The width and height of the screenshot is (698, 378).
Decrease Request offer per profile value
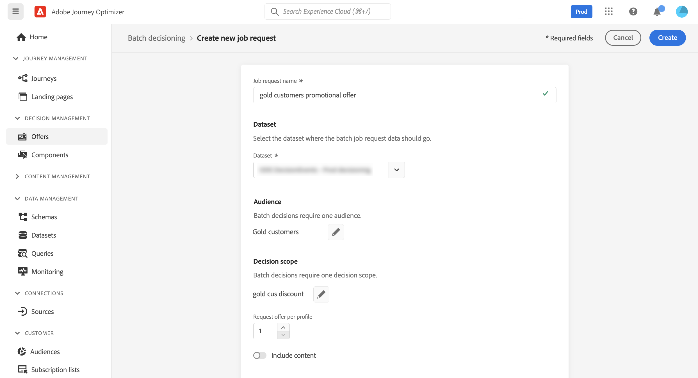click(283, 335)
